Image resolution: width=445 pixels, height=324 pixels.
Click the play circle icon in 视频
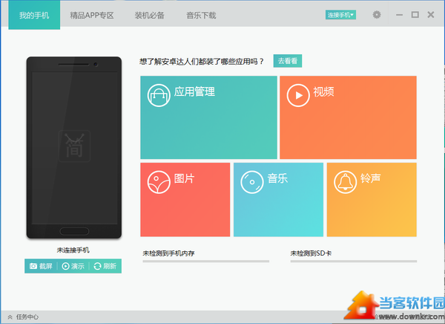point(298,95)
